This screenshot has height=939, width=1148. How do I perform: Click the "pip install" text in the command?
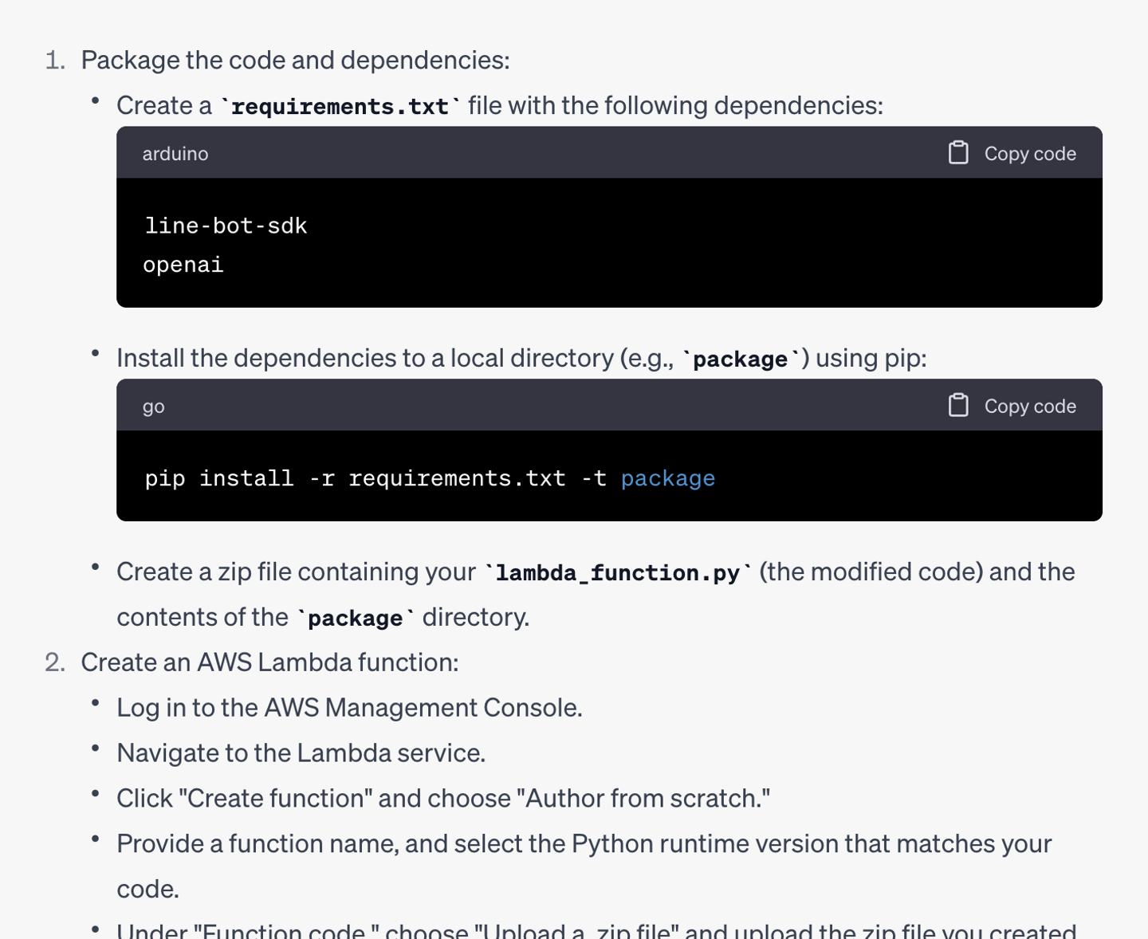[218, 478]
